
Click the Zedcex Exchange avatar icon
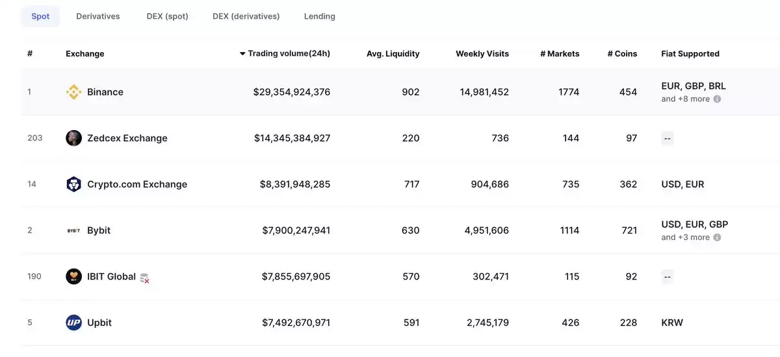point(74,138)
